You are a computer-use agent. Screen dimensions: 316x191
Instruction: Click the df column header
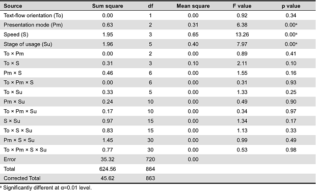pyautogui.click(x=150, y=6)
